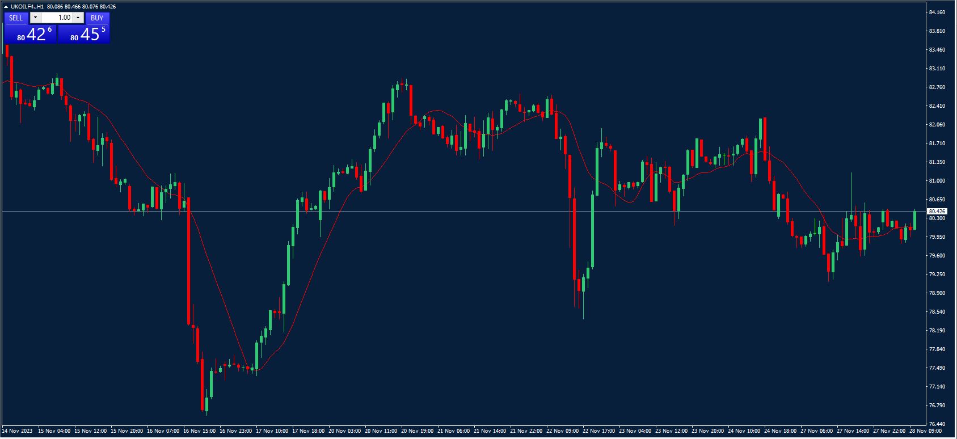Image resolution: width=957 pixels, height=439 pixels.
Task: Click the 83.460 price axis label
Action: pos(937,50)
